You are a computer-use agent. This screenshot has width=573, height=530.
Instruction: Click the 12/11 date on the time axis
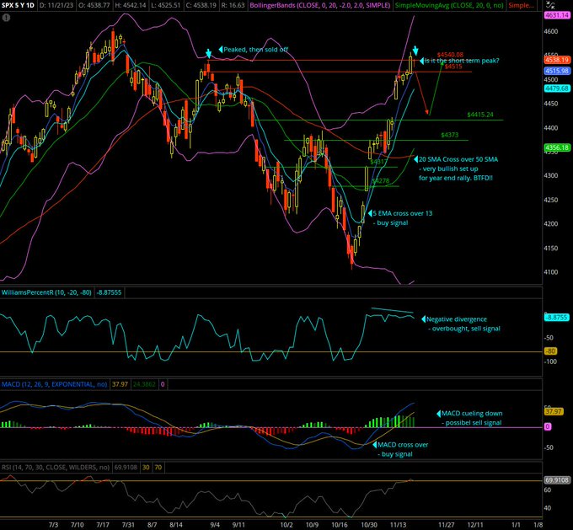coord(474,525)
